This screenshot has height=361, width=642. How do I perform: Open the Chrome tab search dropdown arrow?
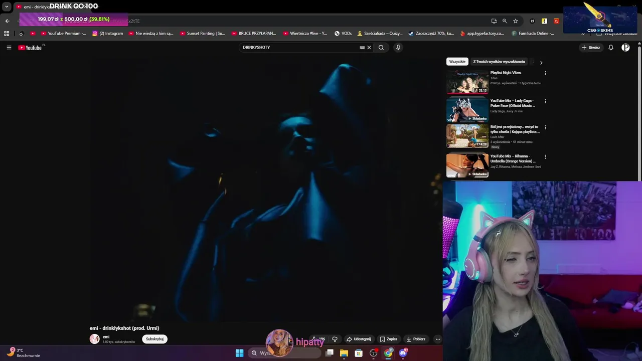[x=7, y=7]
